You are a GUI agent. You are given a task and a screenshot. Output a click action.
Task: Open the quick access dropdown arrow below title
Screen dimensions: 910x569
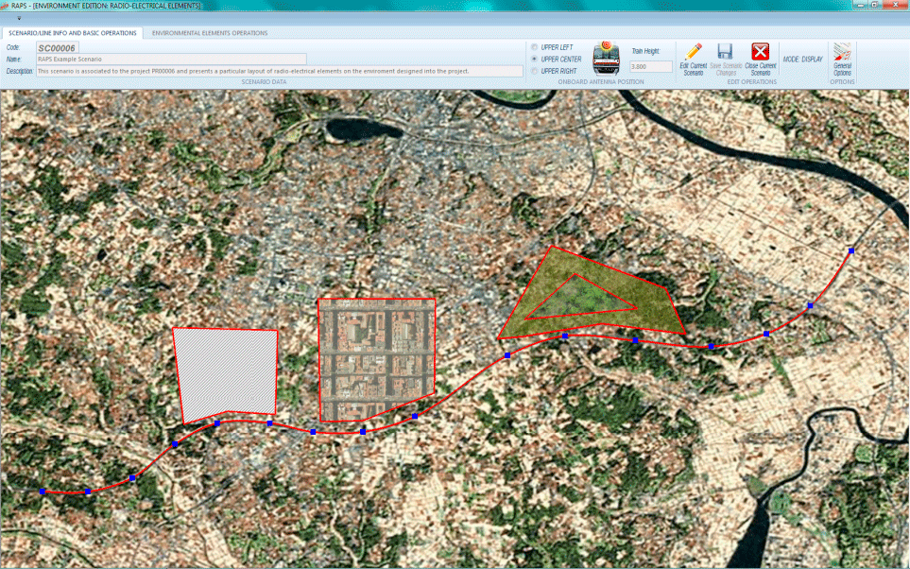(x=19, y=19)
